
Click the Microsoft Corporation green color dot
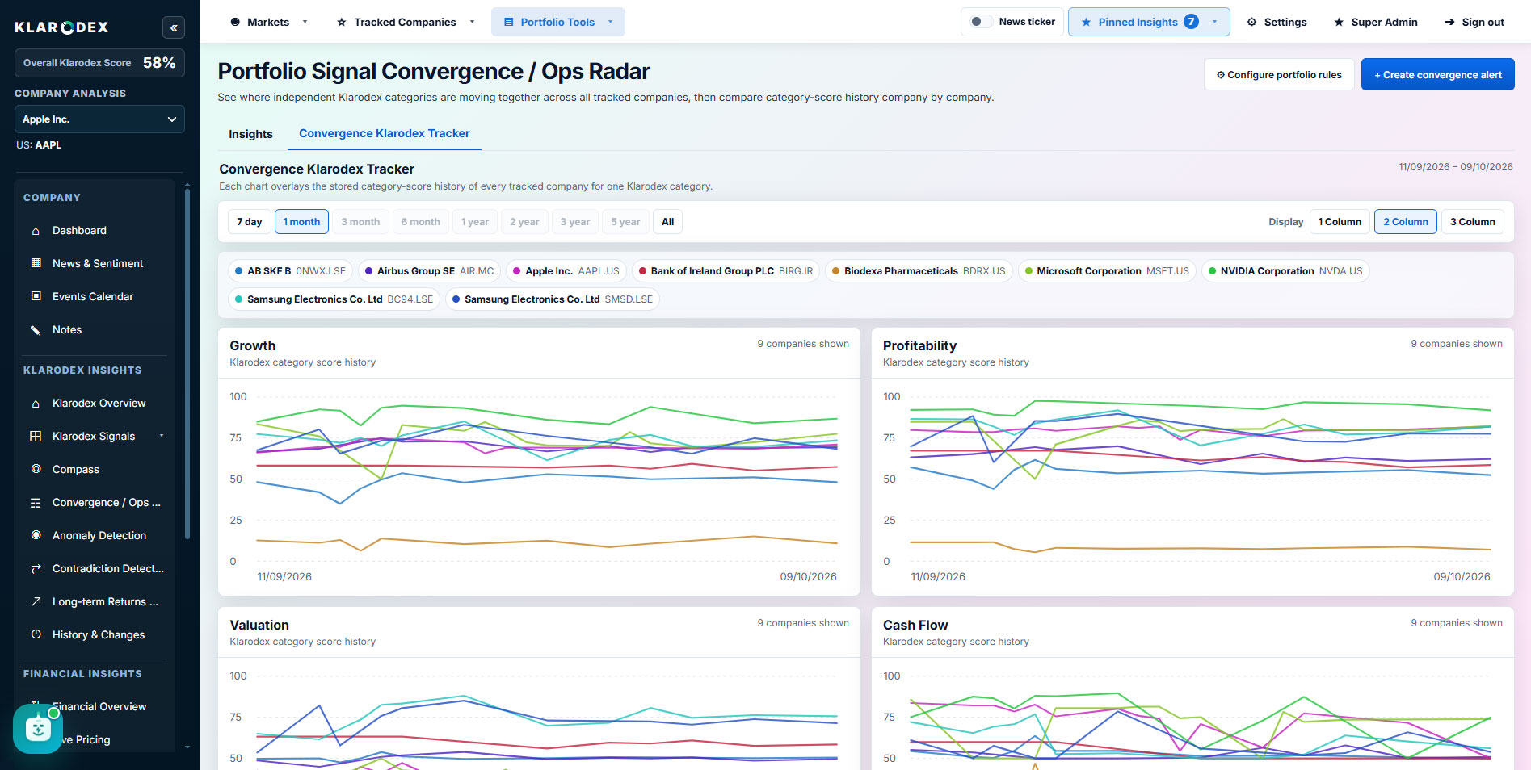tap(1028, 271)
